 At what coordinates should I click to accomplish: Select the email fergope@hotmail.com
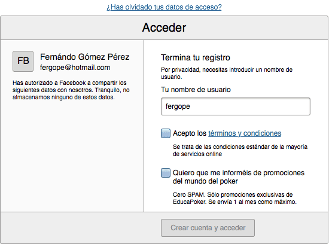point(75,68)
